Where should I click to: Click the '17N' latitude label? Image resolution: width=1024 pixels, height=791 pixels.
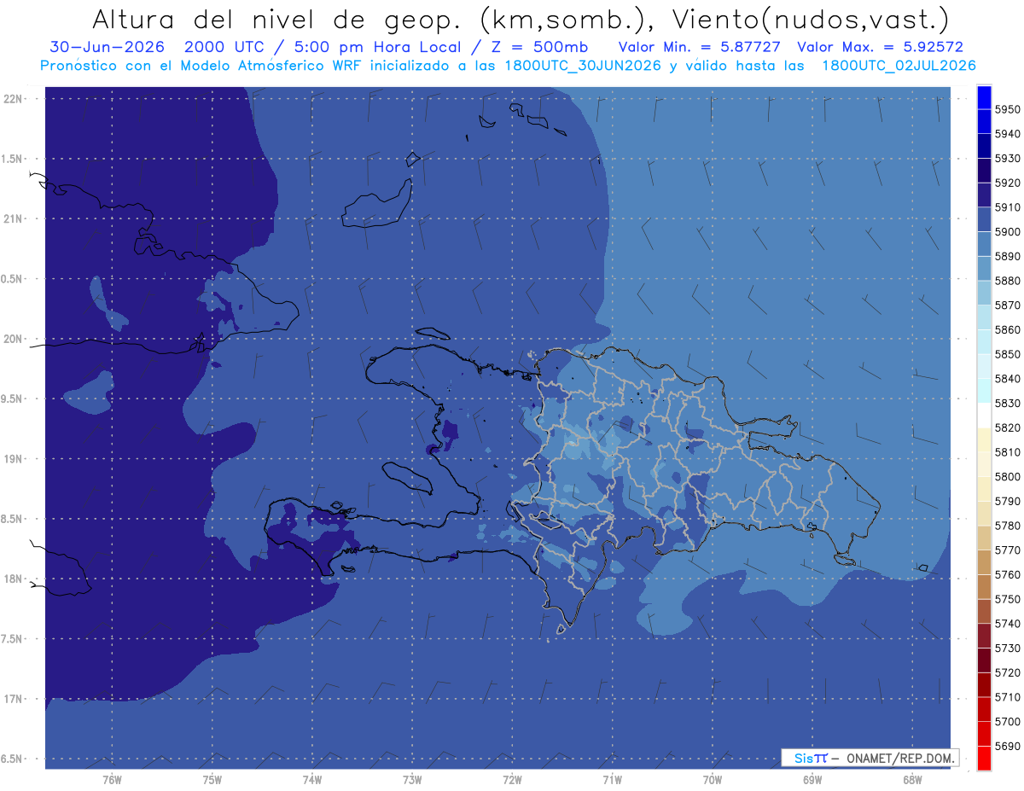click(x=15, y=699)
